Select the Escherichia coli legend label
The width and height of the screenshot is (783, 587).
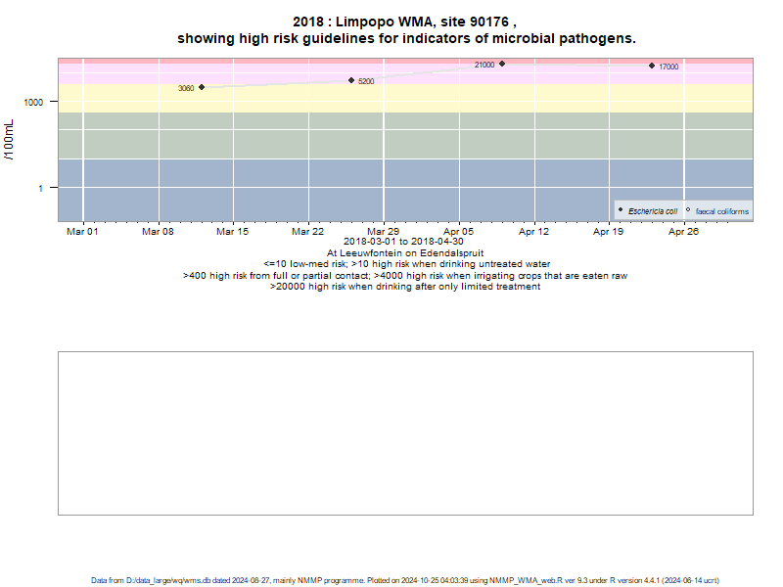tap(653, 211)
